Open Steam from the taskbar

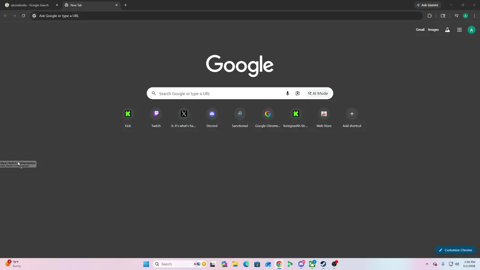(x=323, y=264)
